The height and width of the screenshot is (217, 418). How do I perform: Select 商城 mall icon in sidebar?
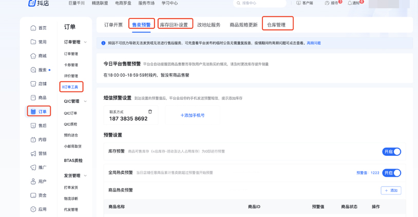tap(33, 56)
